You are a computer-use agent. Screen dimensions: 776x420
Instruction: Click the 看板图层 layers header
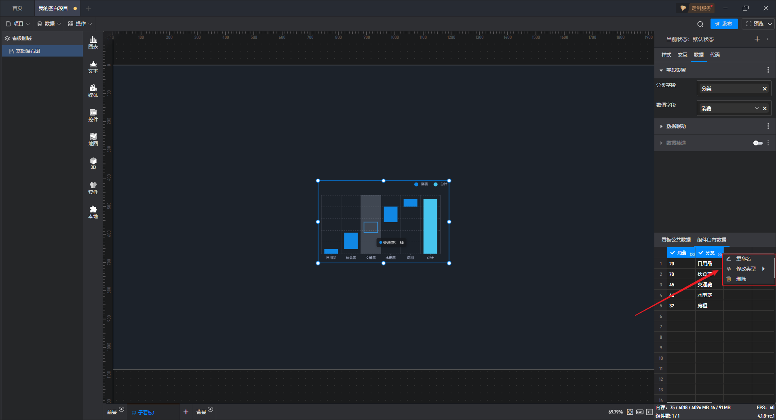(x=42, y=38)
